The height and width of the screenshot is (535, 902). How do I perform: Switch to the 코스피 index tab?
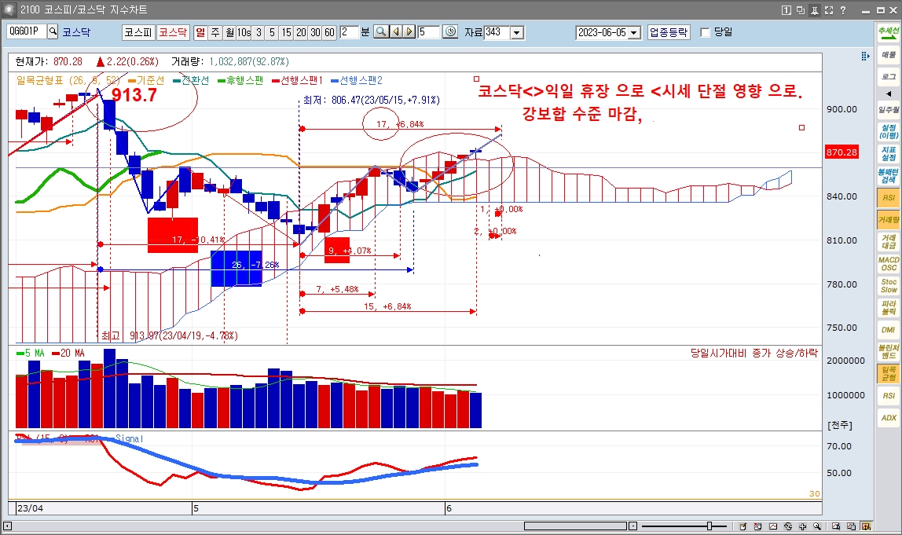137,32
